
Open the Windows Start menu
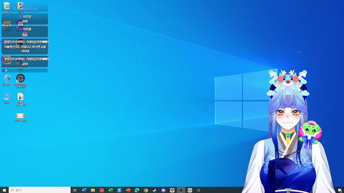[4, 190]
